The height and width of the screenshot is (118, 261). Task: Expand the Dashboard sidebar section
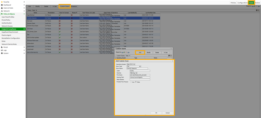tap(24, 5)
